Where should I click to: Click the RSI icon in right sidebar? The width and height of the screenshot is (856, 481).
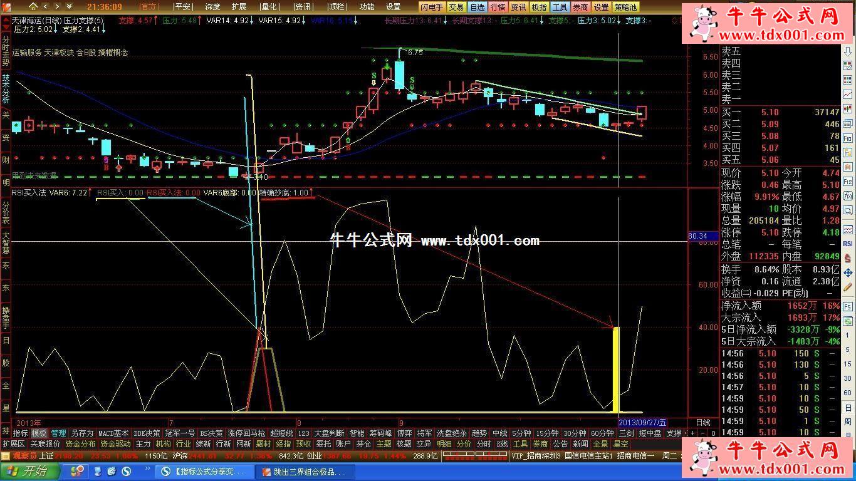848,244
